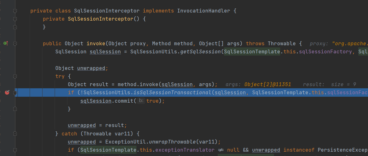This screenshot has width=368, height=156.
Task: Collapse the SqlSessionInterceptor class fold marker
Action: [15, 11]
